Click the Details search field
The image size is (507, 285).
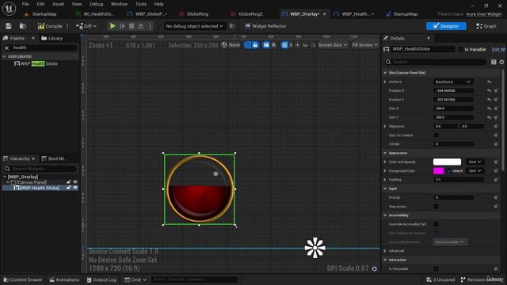(x=436, y=62)
